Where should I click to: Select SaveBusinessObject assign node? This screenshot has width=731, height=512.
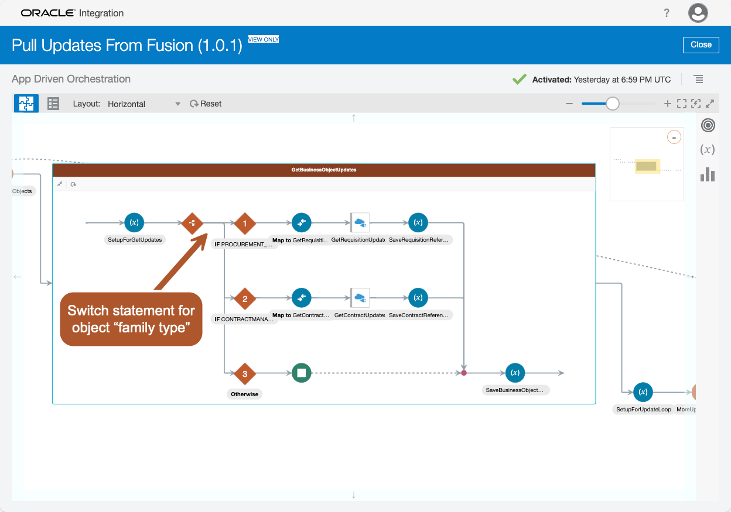(515, 373)
